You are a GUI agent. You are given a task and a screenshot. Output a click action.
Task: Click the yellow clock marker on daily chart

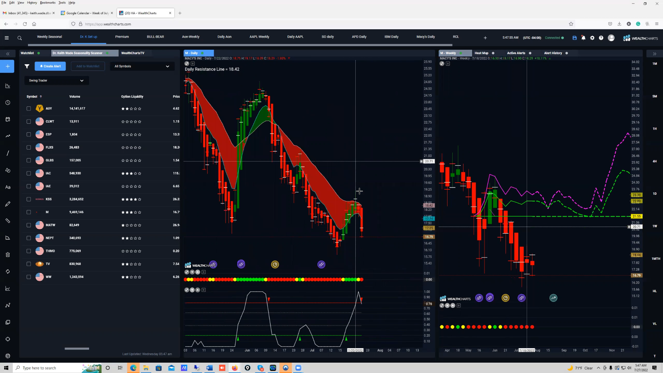[275, 265]
